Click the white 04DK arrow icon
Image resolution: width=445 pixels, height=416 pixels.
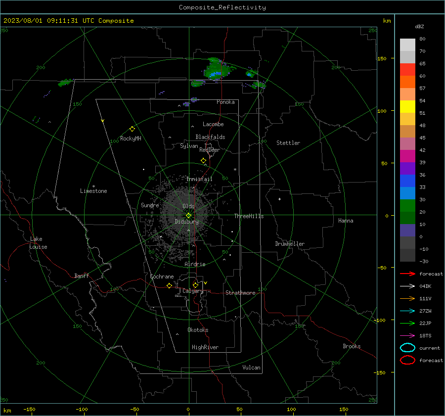pyautogui.click(x=407, y=286)
